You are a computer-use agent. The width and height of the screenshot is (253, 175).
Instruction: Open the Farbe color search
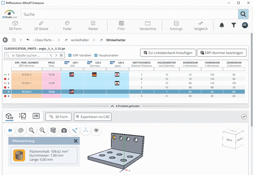click(x=67, y=26)
